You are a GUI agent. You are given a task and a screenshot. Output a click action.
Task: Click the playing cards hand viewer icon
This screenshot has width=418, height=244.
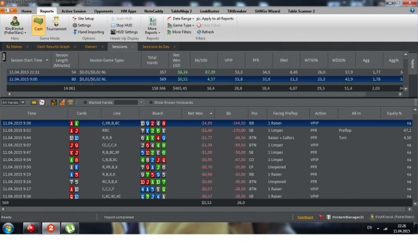[42, 102]
